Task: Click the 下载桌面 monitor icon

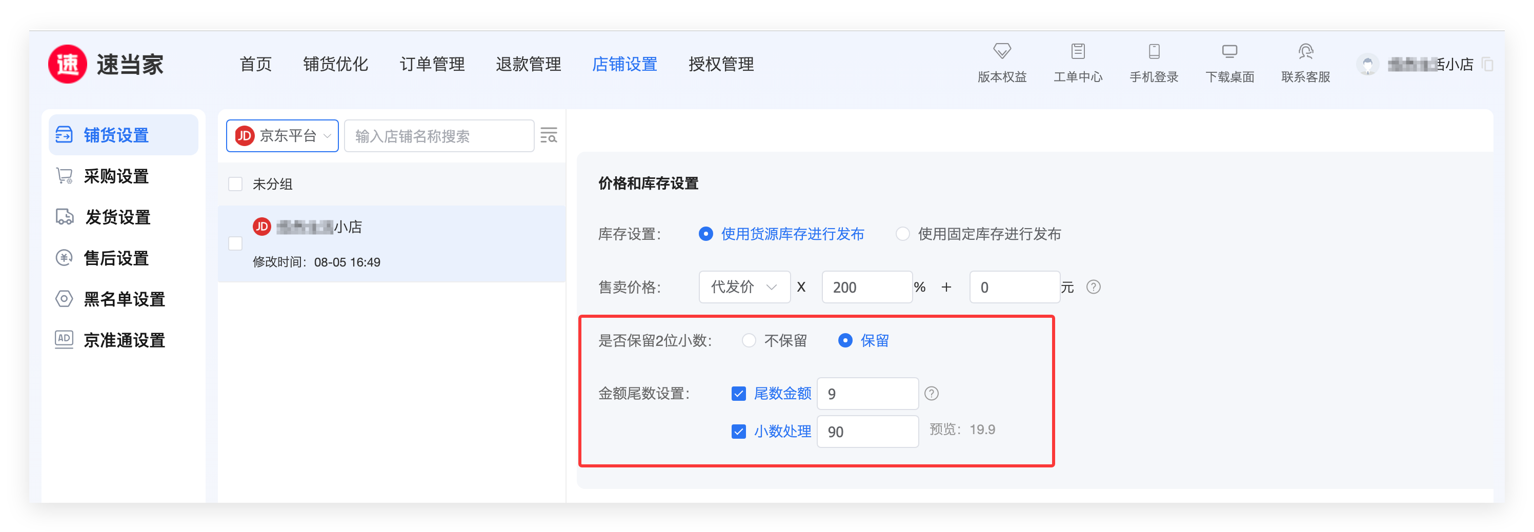Action: (x=1229, y=52)
